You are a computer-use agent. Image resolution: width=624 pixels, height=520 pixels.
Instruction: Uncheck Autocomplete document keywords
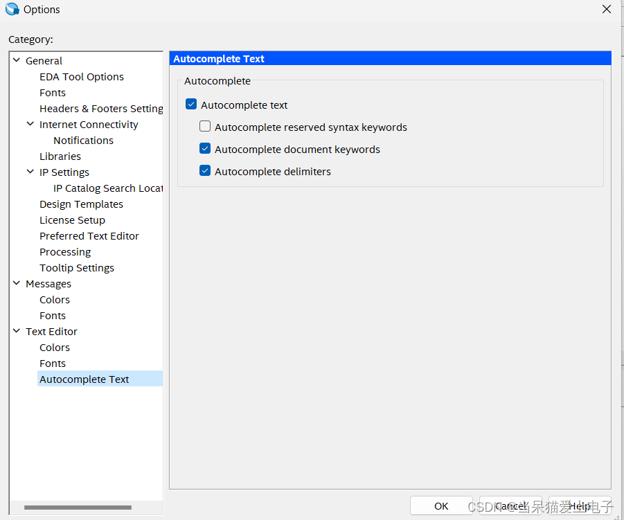(x=205, y=149)
